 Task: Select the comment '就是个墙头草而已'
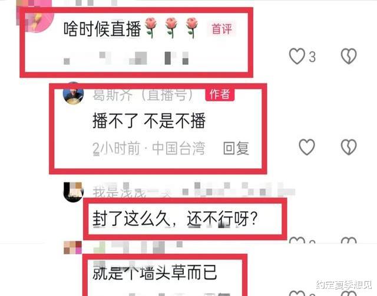coord(155,272)
